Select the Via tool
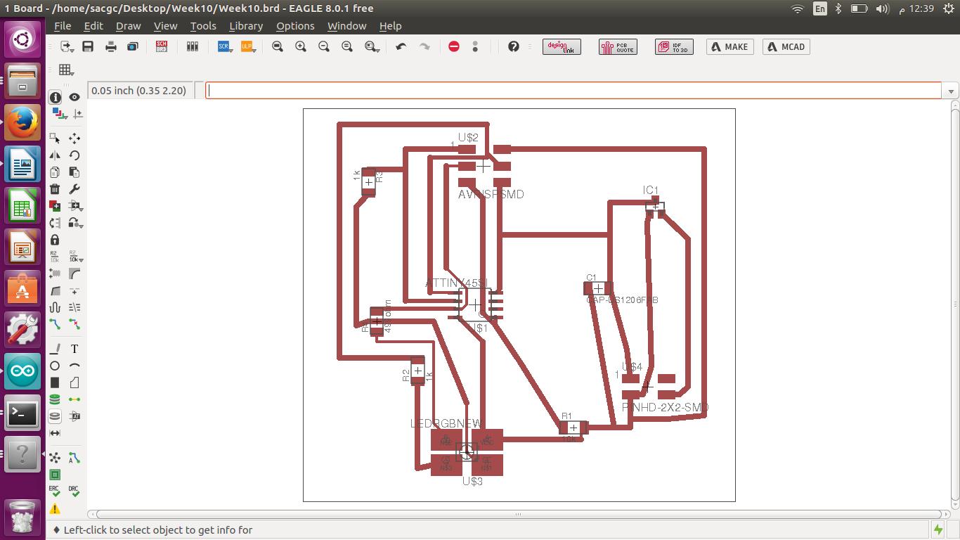 point(55,399)
